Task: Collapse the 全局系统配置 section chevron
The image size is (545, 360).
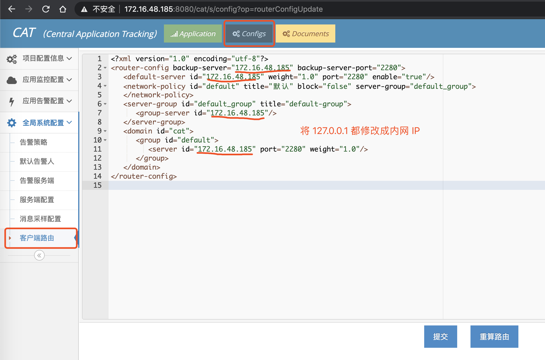Action: click(x=69, y=123)
